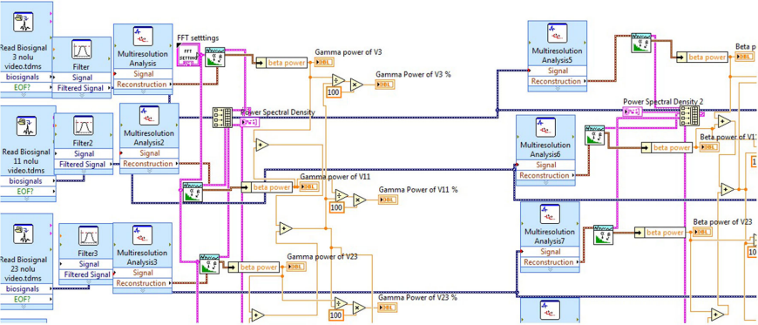Select the Gamma Power of V23 % DBL indicator

coord(387,307)
